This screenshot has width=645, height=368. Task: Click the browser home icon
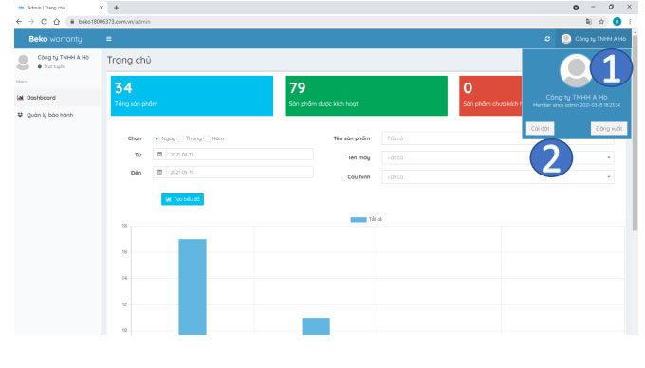pos(57,22)
